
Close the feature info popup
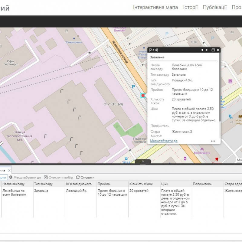(x=218, y=50)
